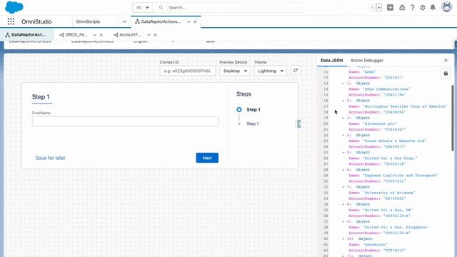The width and height of the screenshot is (457, 257).
Task: Click the "Grand Hotels & Resorts Ltd" value
Action: [x=394, y=141]
